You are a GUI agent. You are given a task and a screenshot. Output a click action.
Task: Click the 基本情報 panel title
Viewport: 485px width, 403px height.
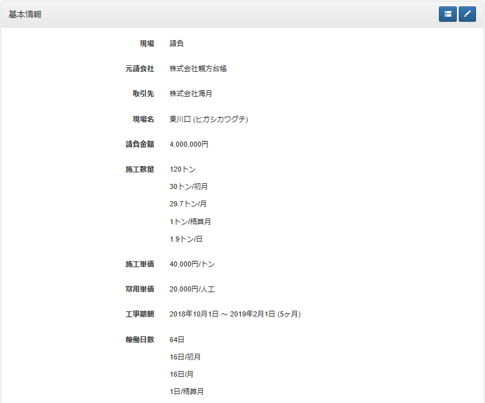click(25, 14)
